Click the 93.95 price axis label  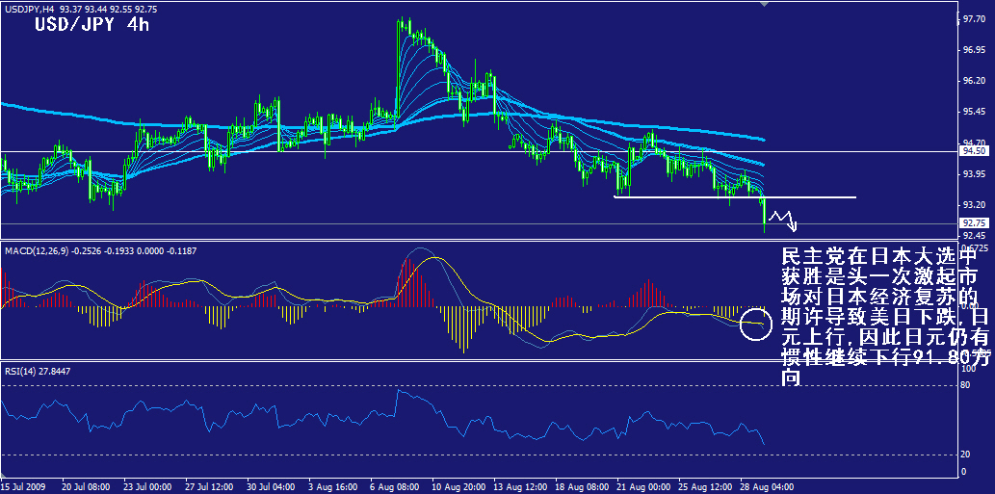(972, 174)
